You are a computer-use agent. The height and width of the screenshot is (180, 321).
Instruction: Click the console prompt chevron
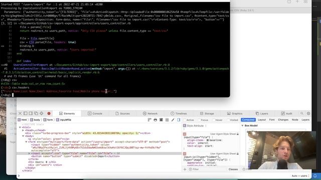[x=19, y=175]
